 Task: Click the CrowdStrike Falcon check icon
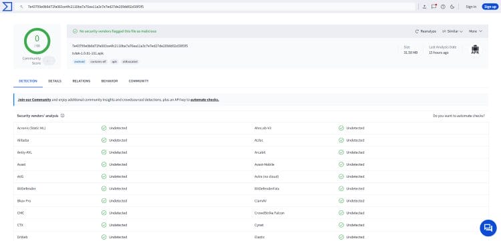click(341, 212)
